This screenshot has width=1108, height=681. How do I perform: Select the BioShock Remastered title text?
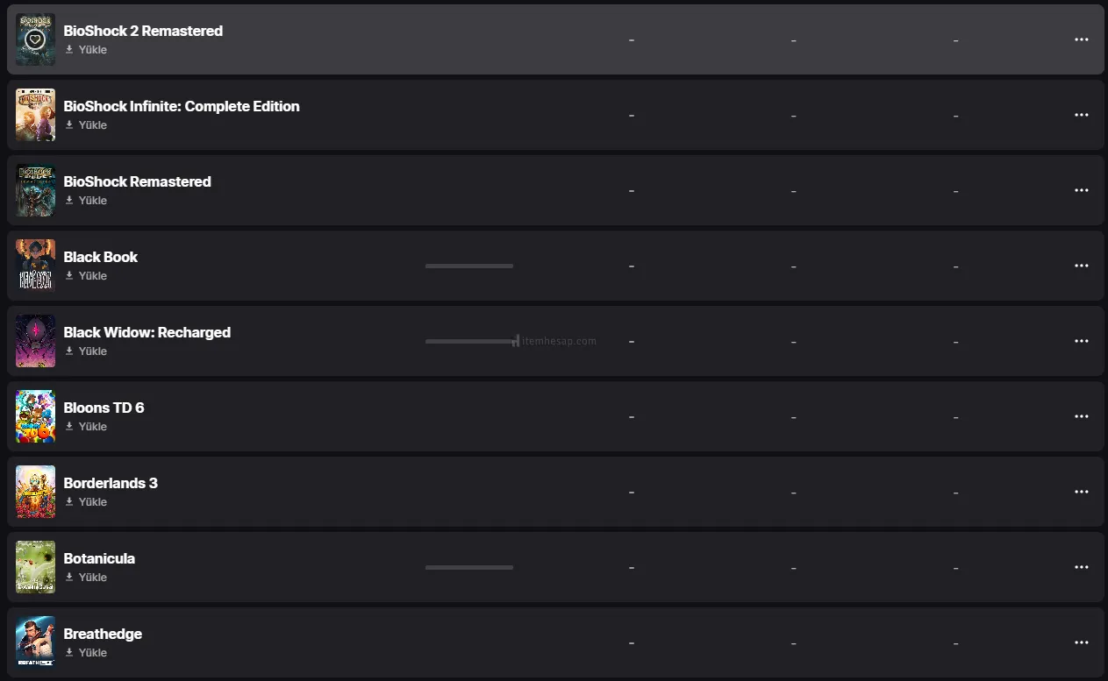[x=137, y=181]
